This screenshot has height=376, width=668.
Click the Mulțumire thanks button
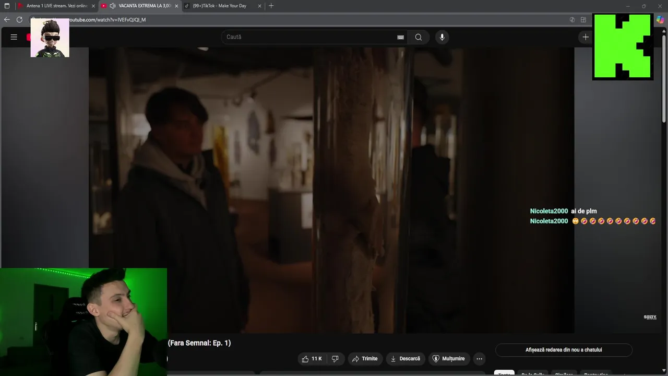448,359
